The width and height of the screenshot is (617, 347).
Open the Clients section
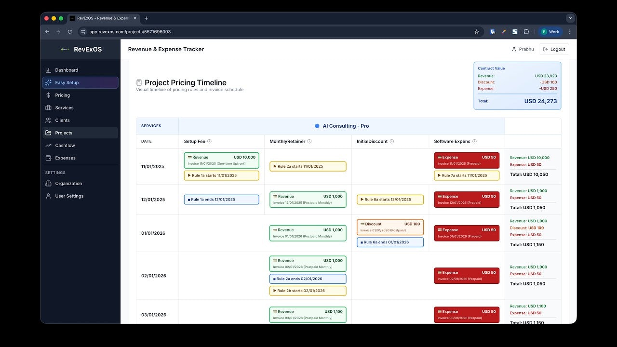80,120
